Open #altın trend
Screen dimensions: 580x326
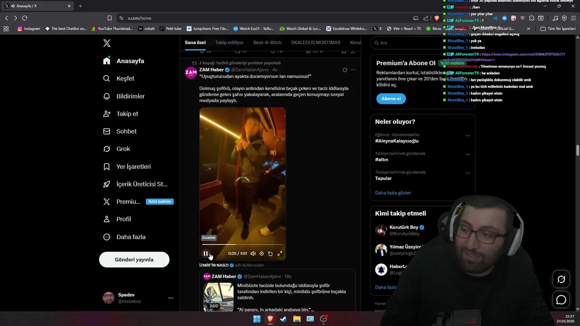click(x=382, y=159)
